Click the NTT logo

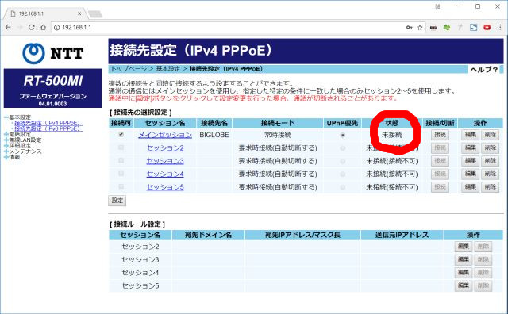point(53,53)
